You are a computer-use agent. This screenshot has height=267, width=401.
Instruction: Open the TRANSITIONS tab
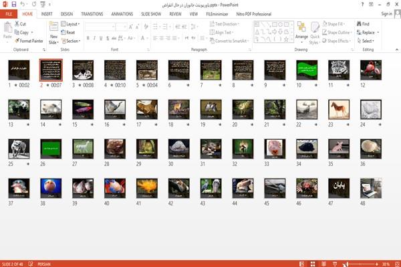(x=92, y=14)
